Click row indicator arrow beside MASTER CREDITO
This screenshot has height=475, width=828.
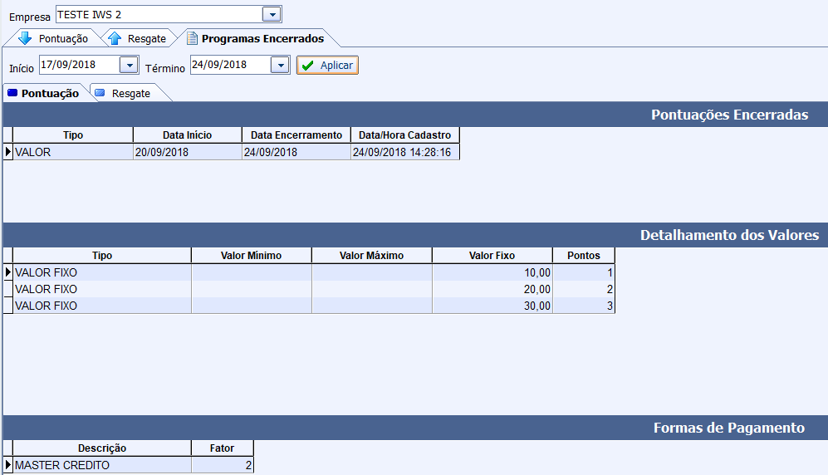point(8,466)
